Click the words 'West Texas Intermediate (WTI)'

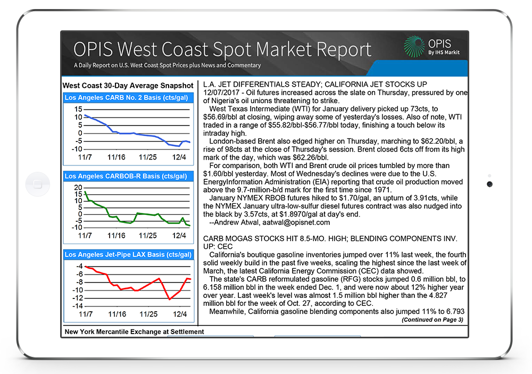[x=259, y=109]
